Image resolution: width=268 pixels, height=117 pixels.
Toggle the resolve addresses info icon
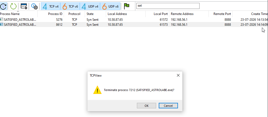pos(34,6)
